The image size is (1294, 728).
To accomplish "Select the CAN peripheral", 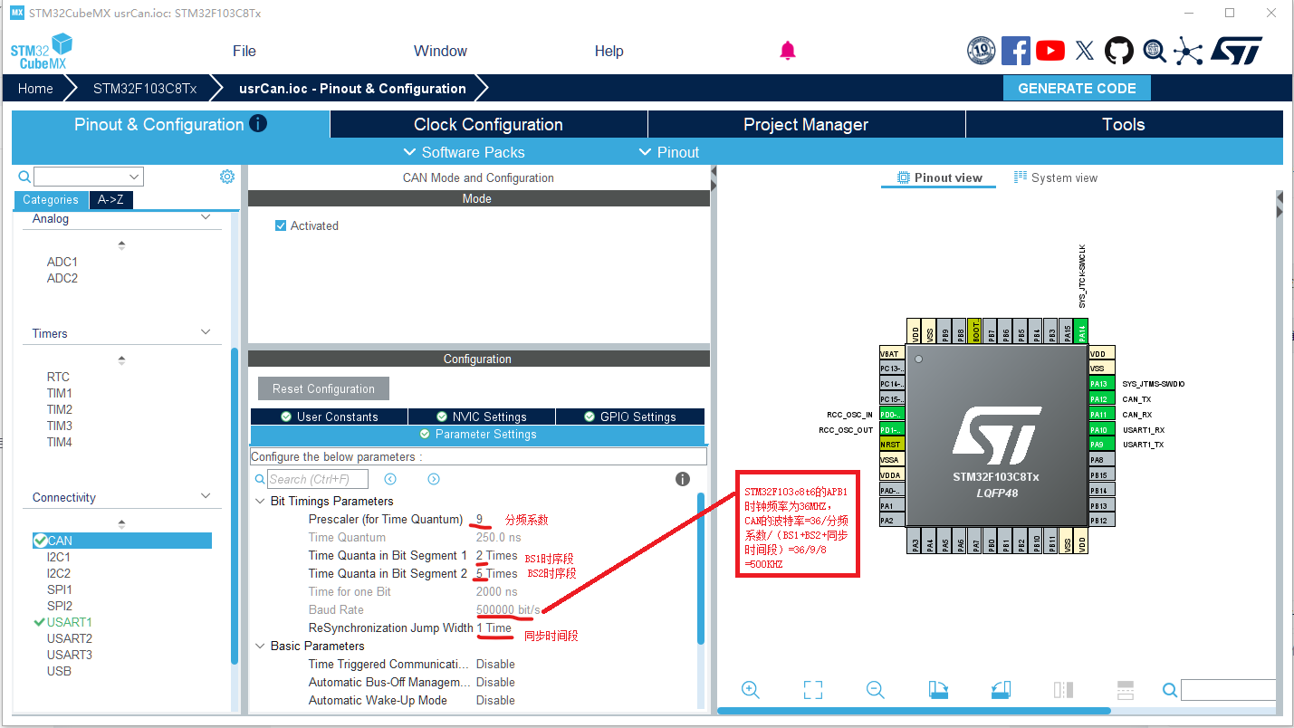I will tap(121, 541).
